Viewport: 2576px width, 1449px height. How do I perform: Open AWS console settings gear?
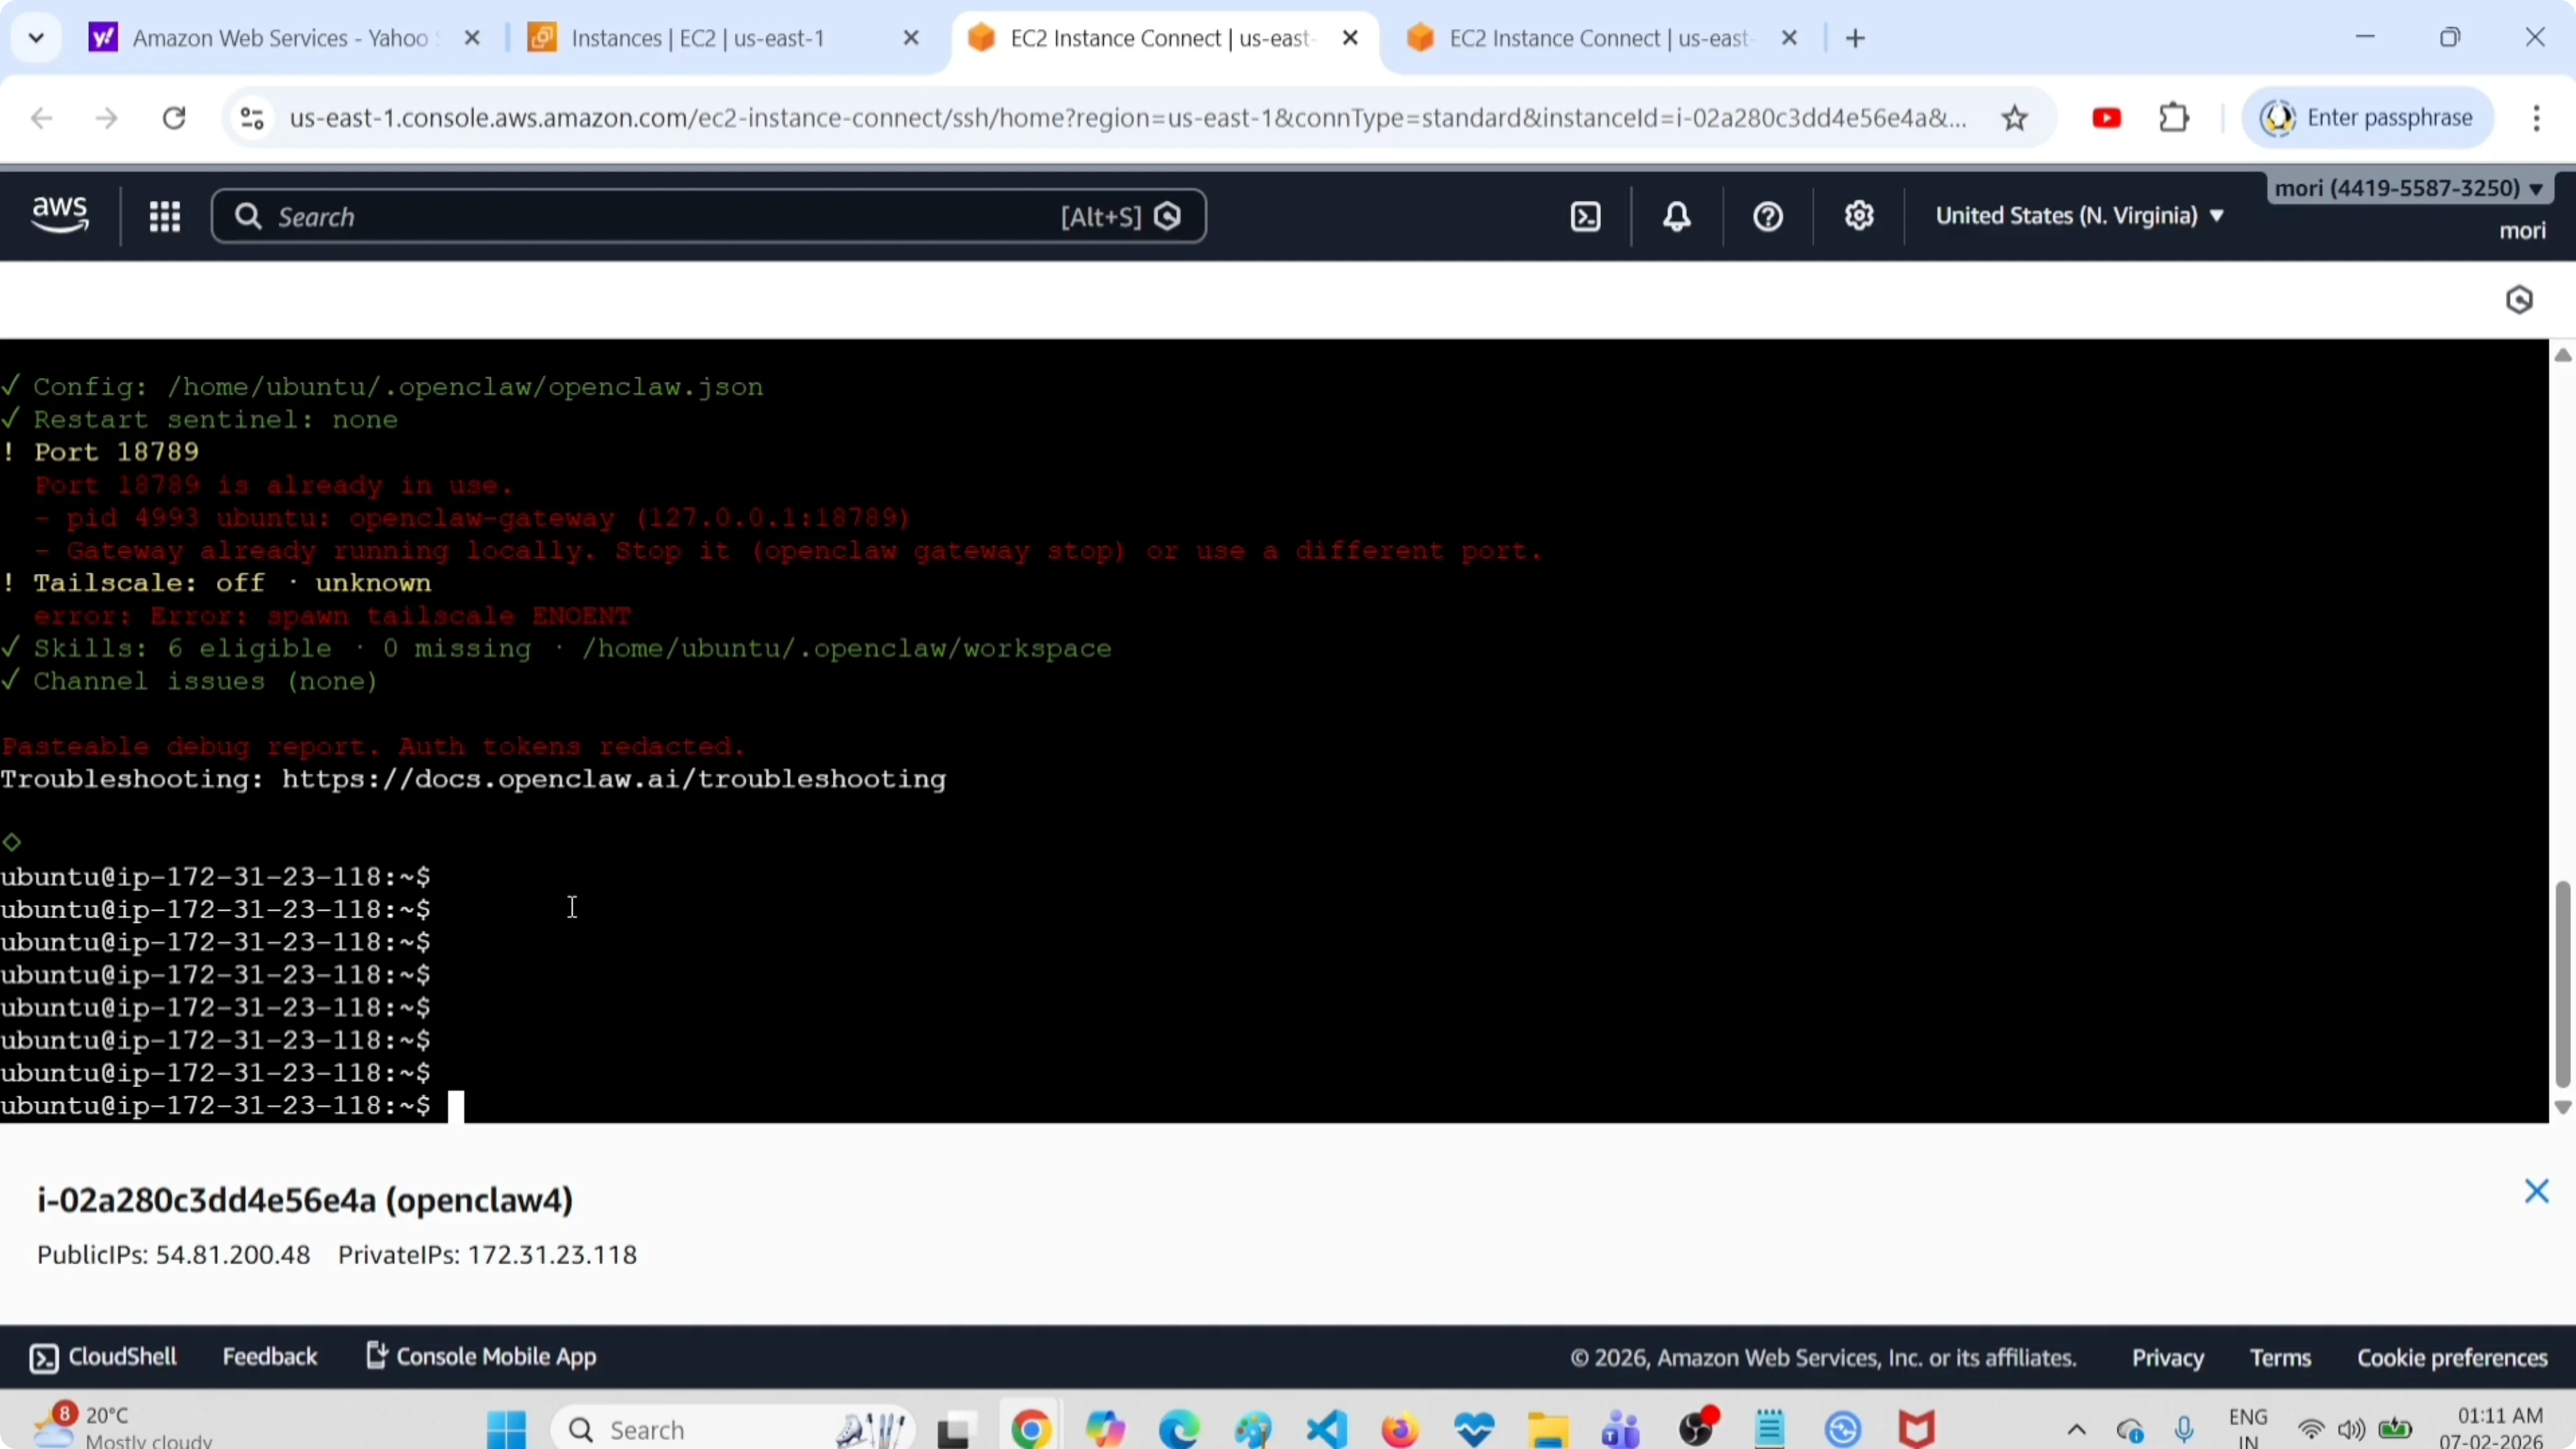coord(1859,217)
